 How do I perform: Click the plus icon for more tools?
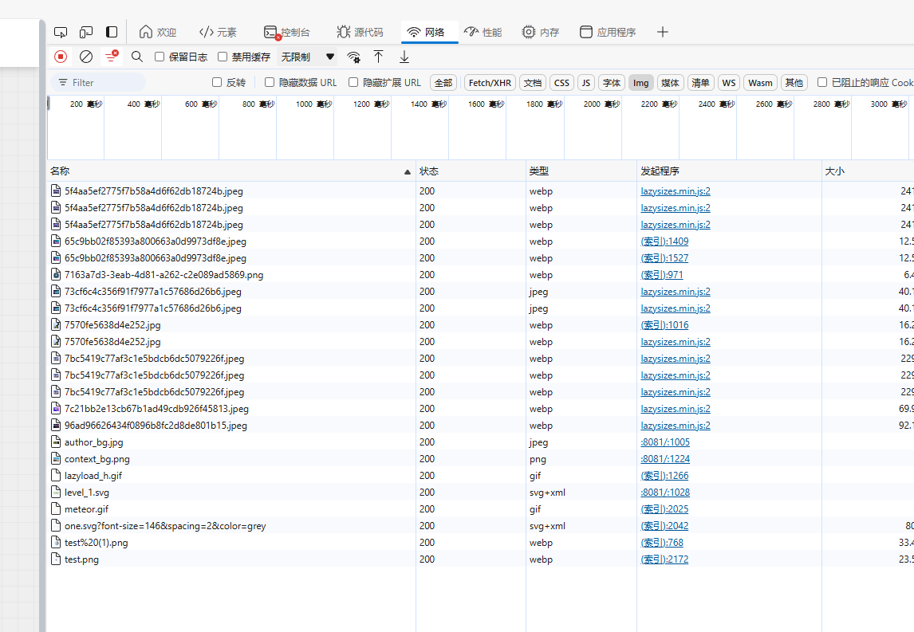tap(662, 32)
